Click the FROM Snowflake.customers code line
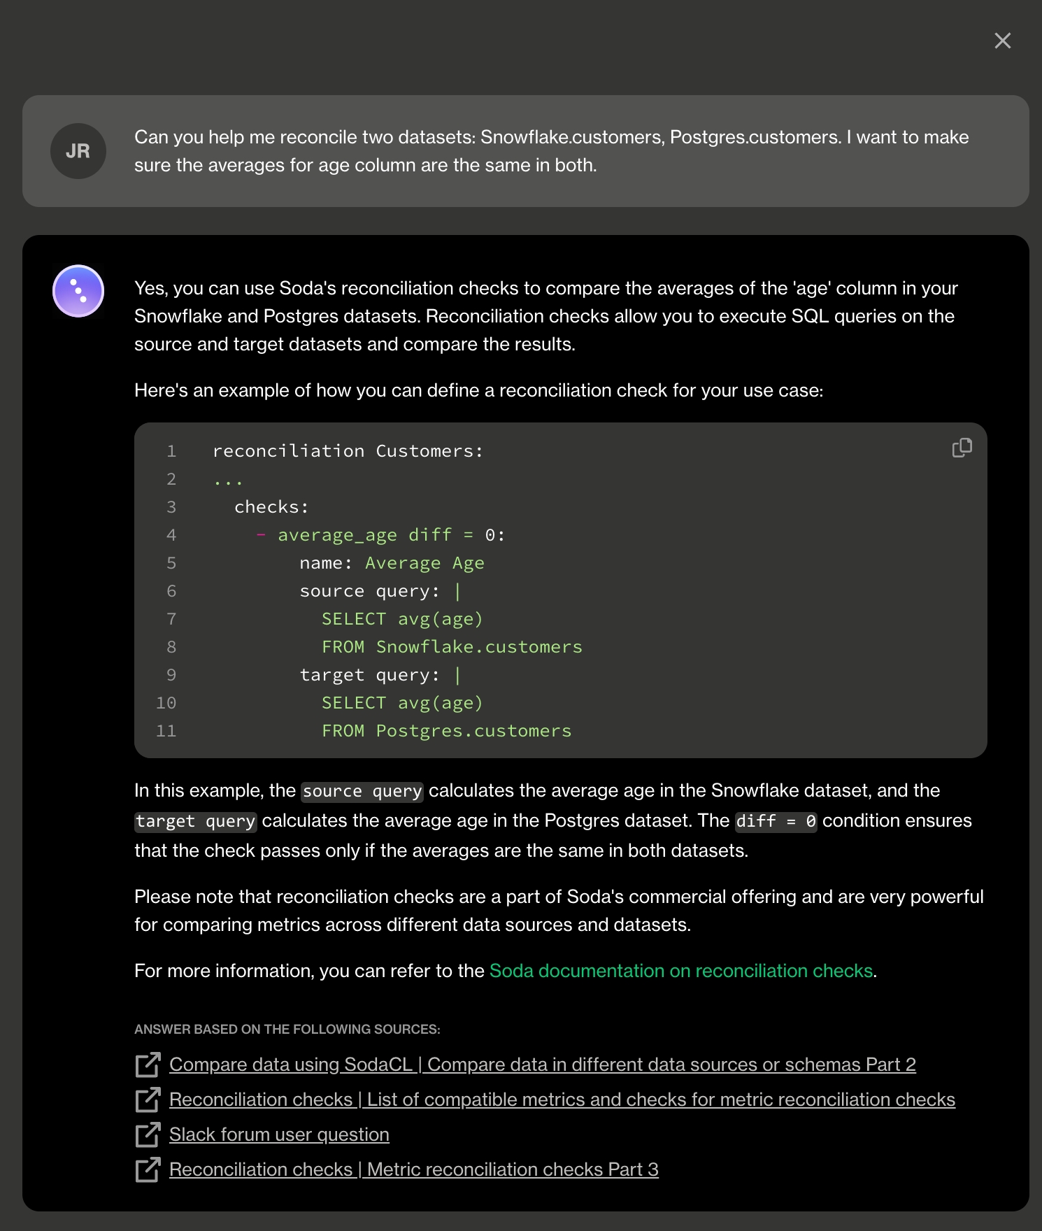The image size is (1042, 1231). (452, 647)
